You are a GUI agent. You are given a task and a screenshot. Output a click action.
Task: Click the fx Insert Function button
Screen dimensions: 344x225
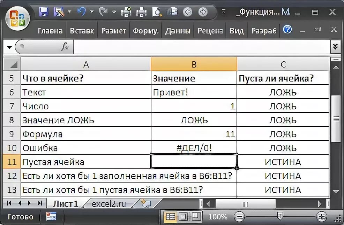[x=65, y=46]
